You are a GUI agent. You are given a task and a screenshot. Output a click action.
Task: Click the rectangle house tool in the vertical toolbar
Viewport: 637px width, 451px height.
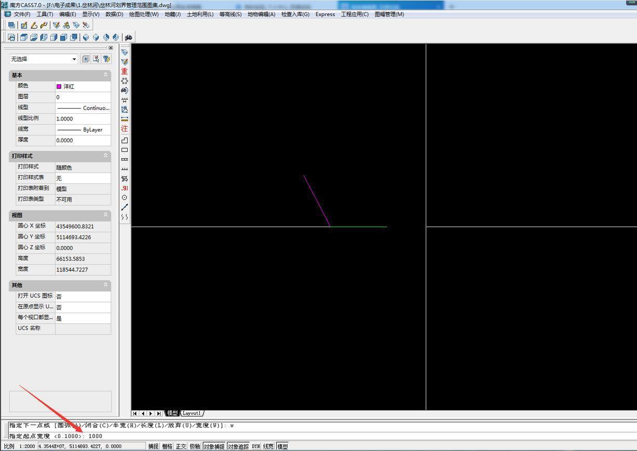(125, 150)
